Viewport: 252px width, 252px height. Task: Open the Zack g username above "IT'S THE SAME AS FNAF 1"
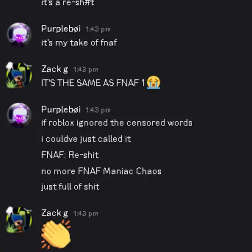click(54, 69)
